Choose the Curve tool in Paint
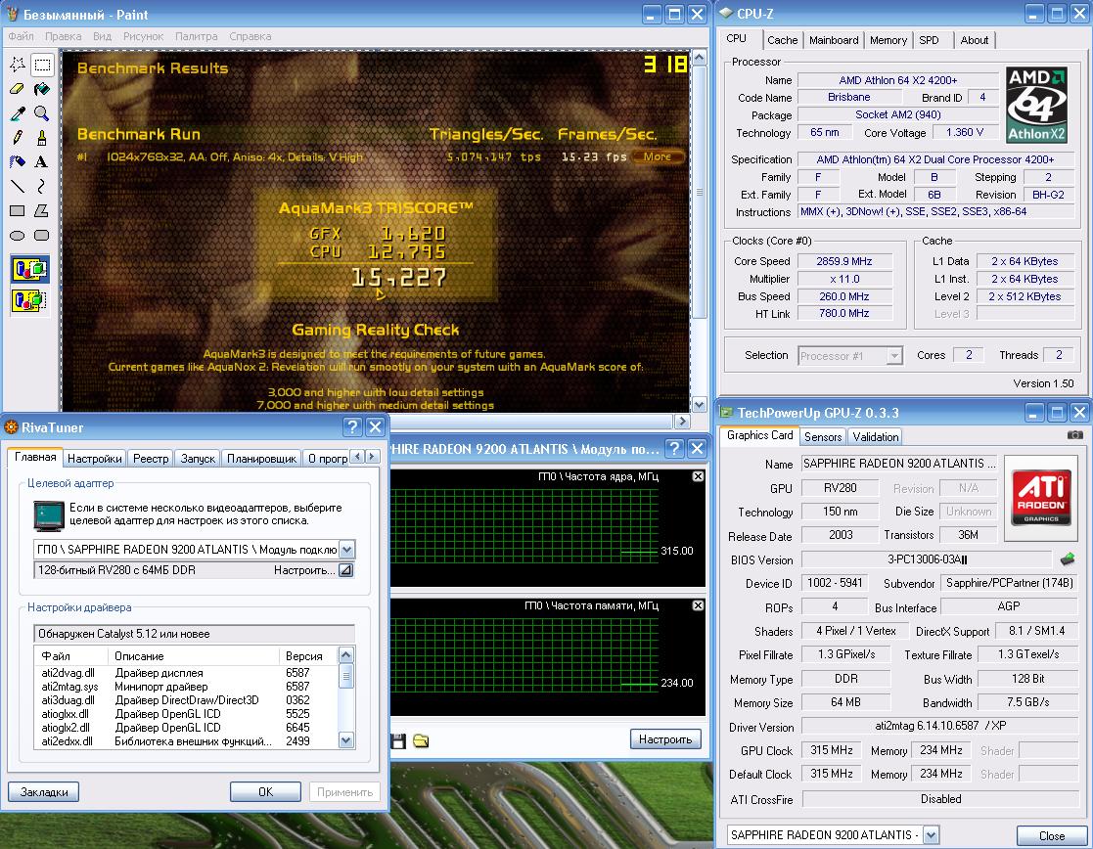The height and width of the screenshot is (849, 1093). pos(42,186)
